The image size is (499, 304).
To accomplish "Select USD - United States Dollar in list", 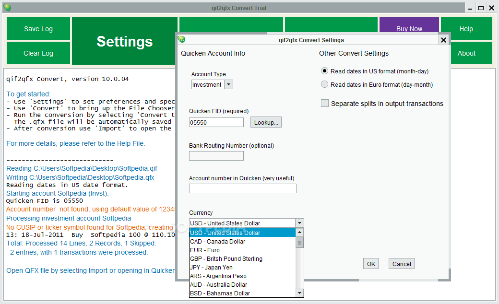I will (x=242, y=233).
